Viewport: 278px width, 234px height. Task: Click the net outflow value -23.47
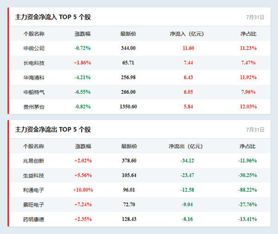(x=187, y=175)
